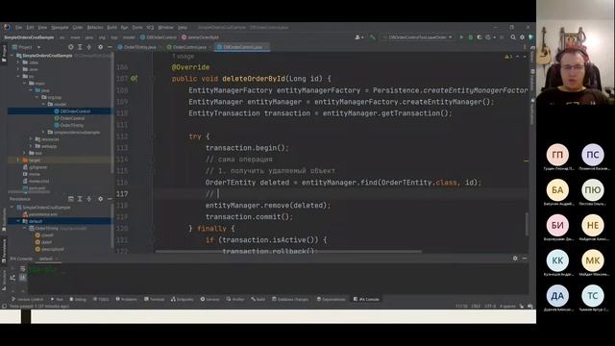Click the JPA Console tool window button
The height and width of the screenshot is (346, 615).
tap(366, 299)
